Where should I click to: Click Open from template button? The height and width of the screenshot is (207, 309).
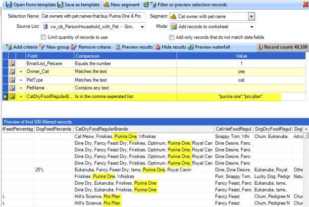point(31,4)
